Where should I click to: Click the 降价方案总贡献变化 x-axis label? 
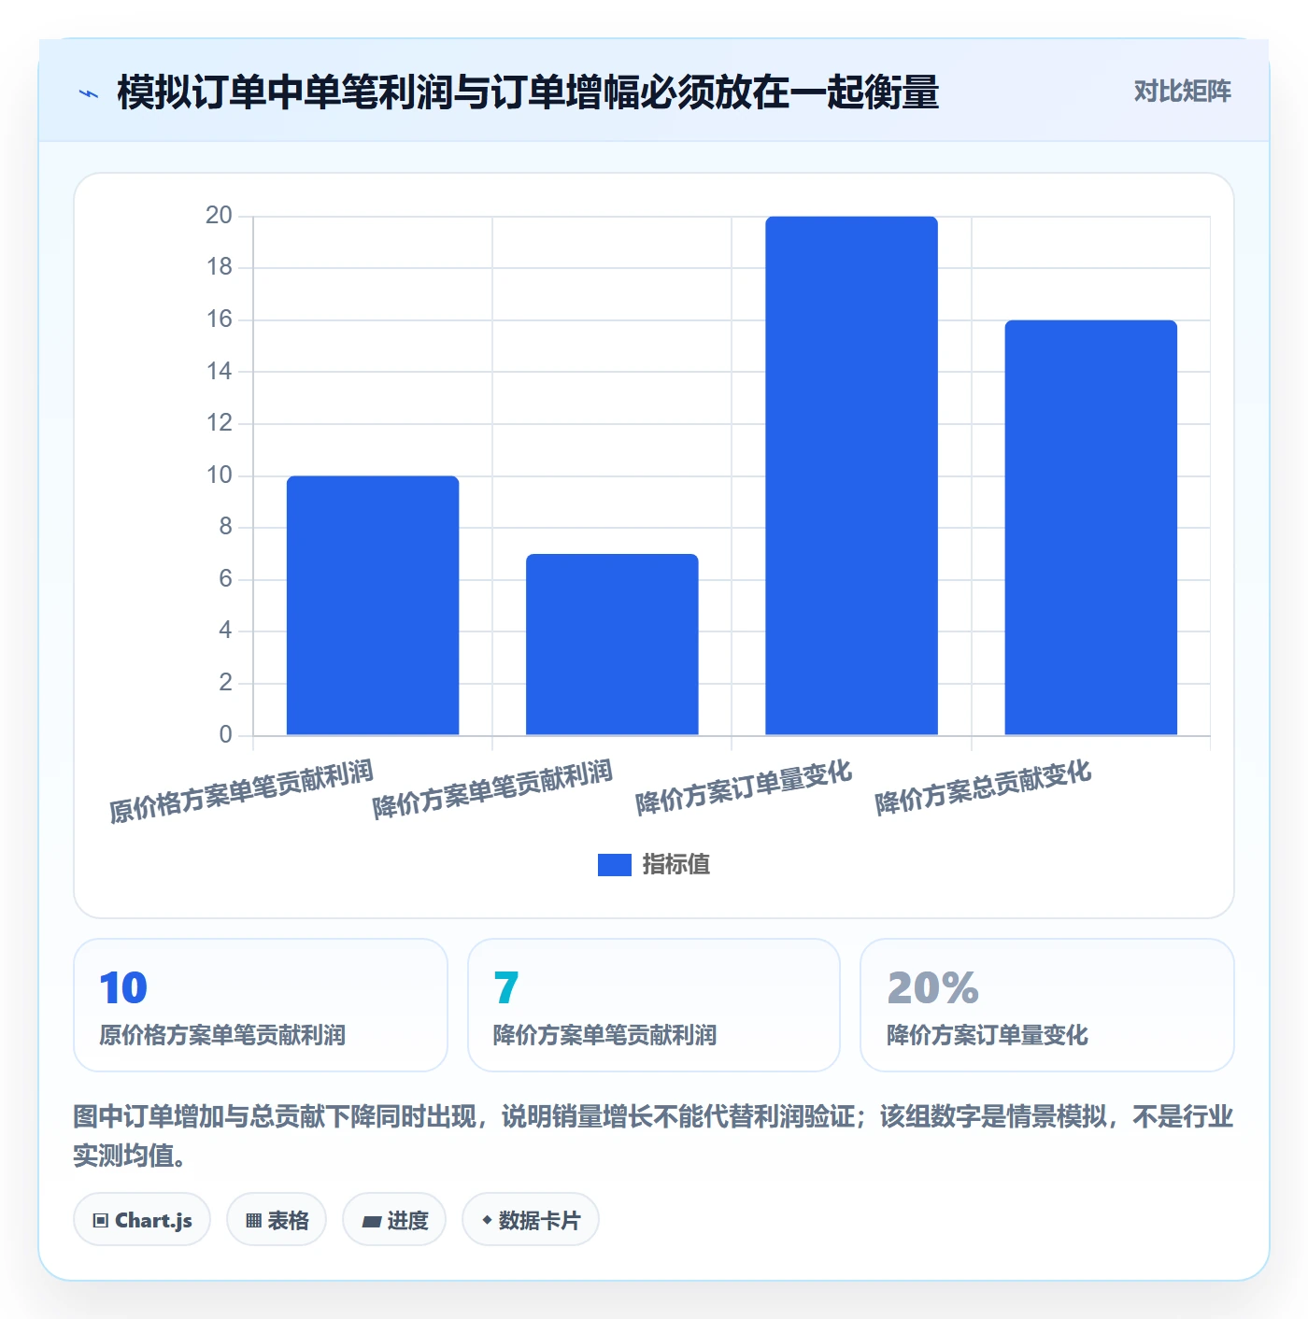pyautogui.click(x=983, y=787)
